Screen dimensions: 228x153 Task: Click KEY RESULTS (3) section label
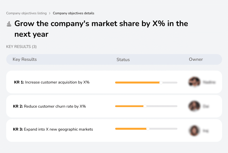pos(21,47)
